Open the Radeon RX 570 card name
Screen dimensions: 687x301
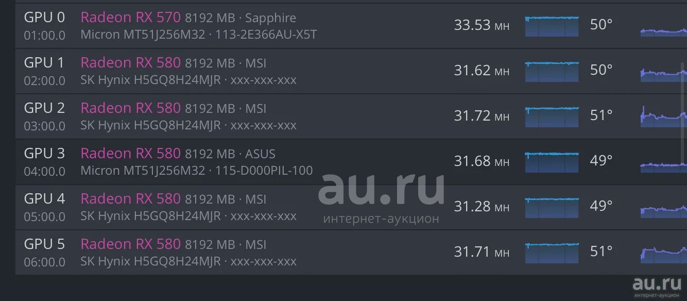click(x=130, y=18)
